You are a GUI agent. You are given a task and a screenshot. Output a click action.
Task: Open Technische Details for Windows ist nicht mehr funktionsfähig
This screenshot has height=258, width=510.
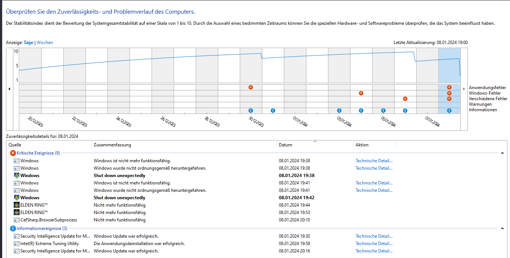click(374, 160)
